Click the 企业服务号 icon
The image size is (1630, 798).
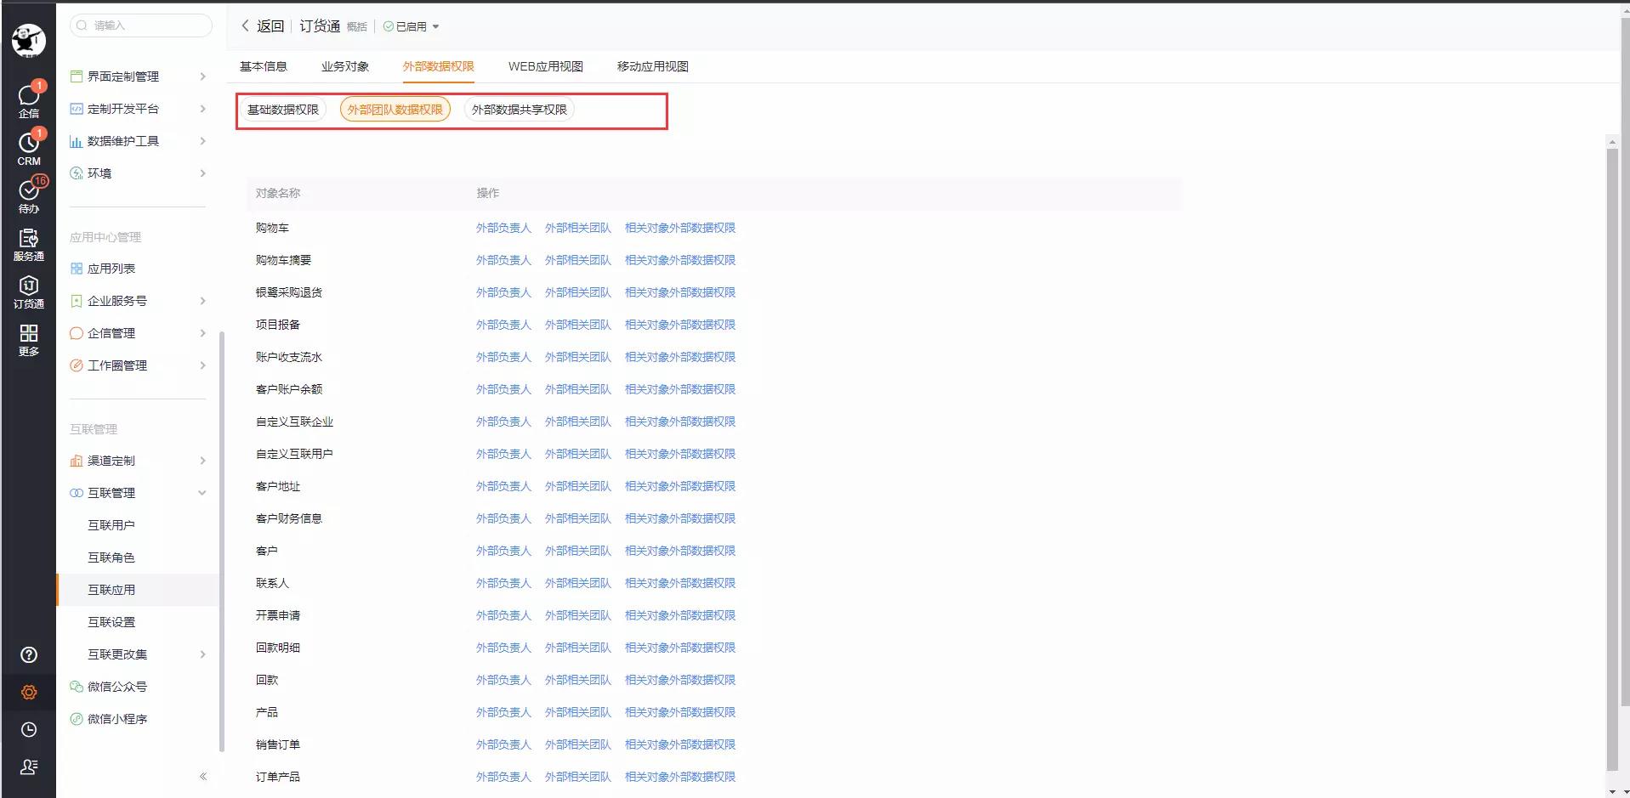76,301
